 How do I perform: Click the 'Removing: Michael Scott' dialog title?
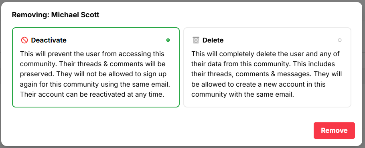pyautogui.click(x=56, y=15)
